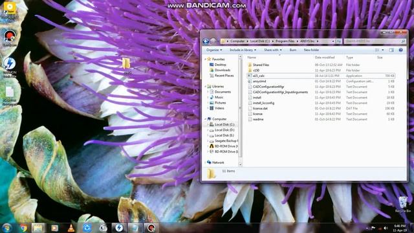
Task: Select the Recycle Bin desktop icon
Action: [x=403, y=205]
